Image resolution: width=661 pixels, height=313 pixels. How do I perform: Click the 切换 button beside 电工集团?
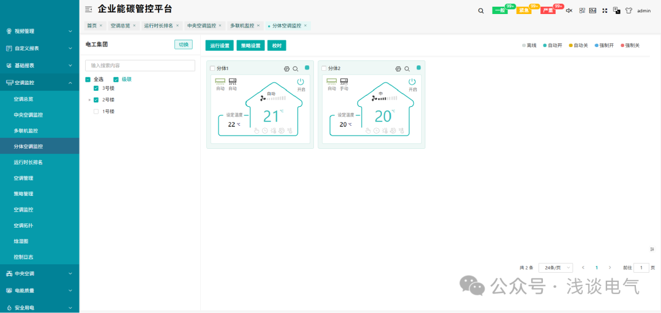coord(184,45)
